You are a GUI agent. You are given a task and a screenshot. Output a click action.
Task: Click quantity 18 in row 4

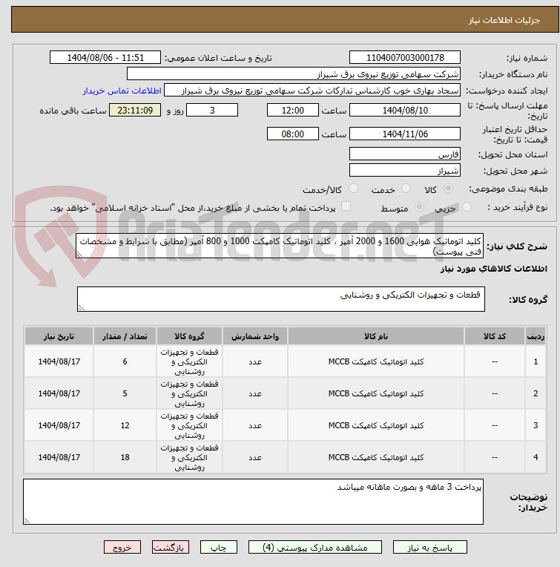125,457
